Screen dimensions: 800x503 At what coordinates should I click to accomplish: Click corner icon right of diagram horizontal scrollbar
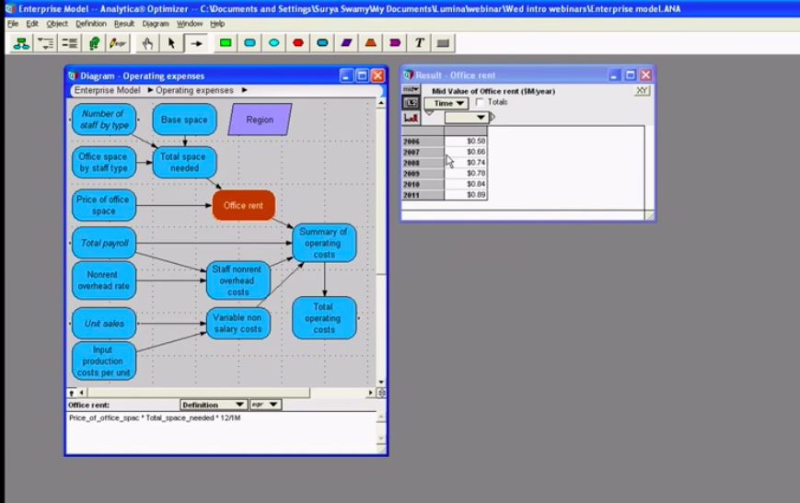(381, 393)
